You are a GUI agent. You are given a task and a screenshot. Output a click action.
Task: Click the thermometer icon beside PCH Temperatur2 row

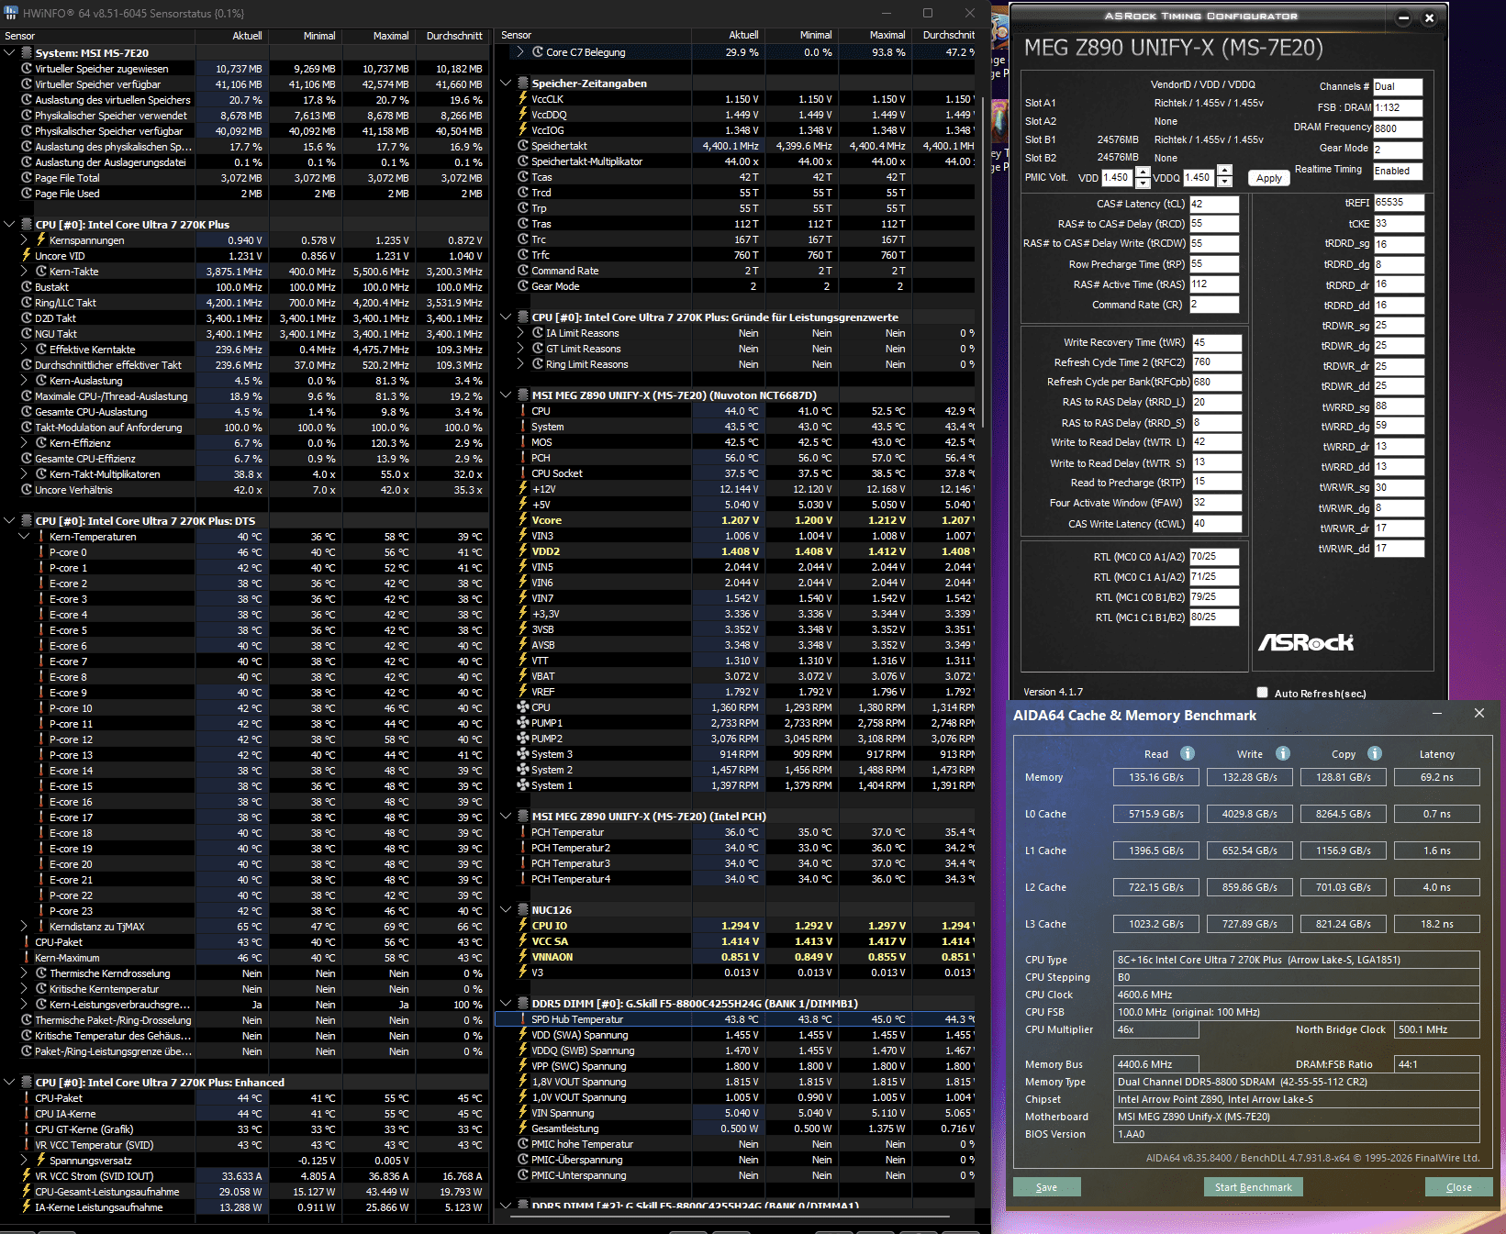click(523, 848)
